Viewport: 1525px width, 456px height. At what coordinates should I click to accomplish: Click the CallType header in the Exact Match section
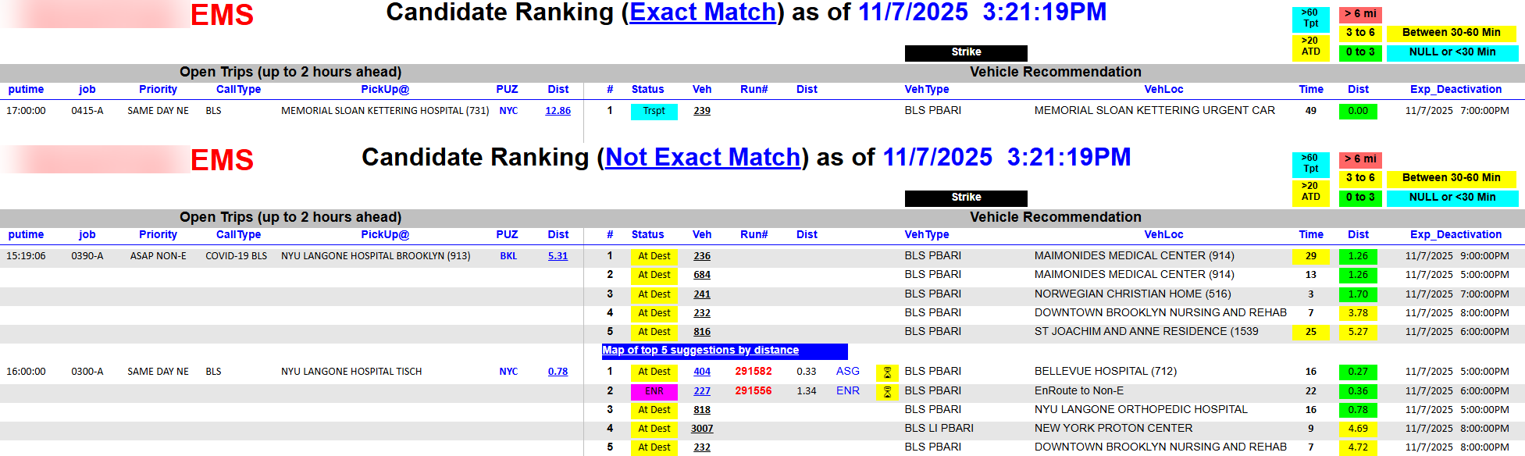(x=238, y=90)
